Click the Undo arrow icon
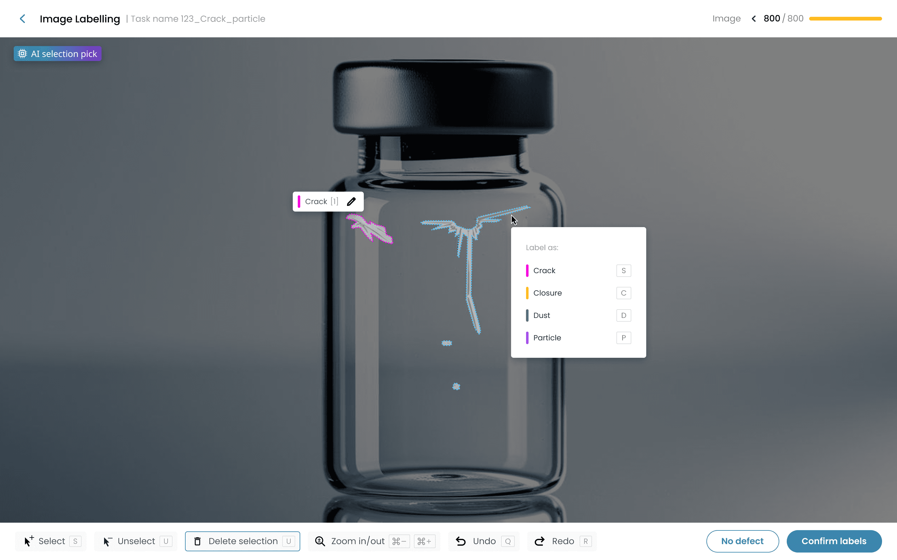This screenshot has height=560, width=897. point(461,541)
